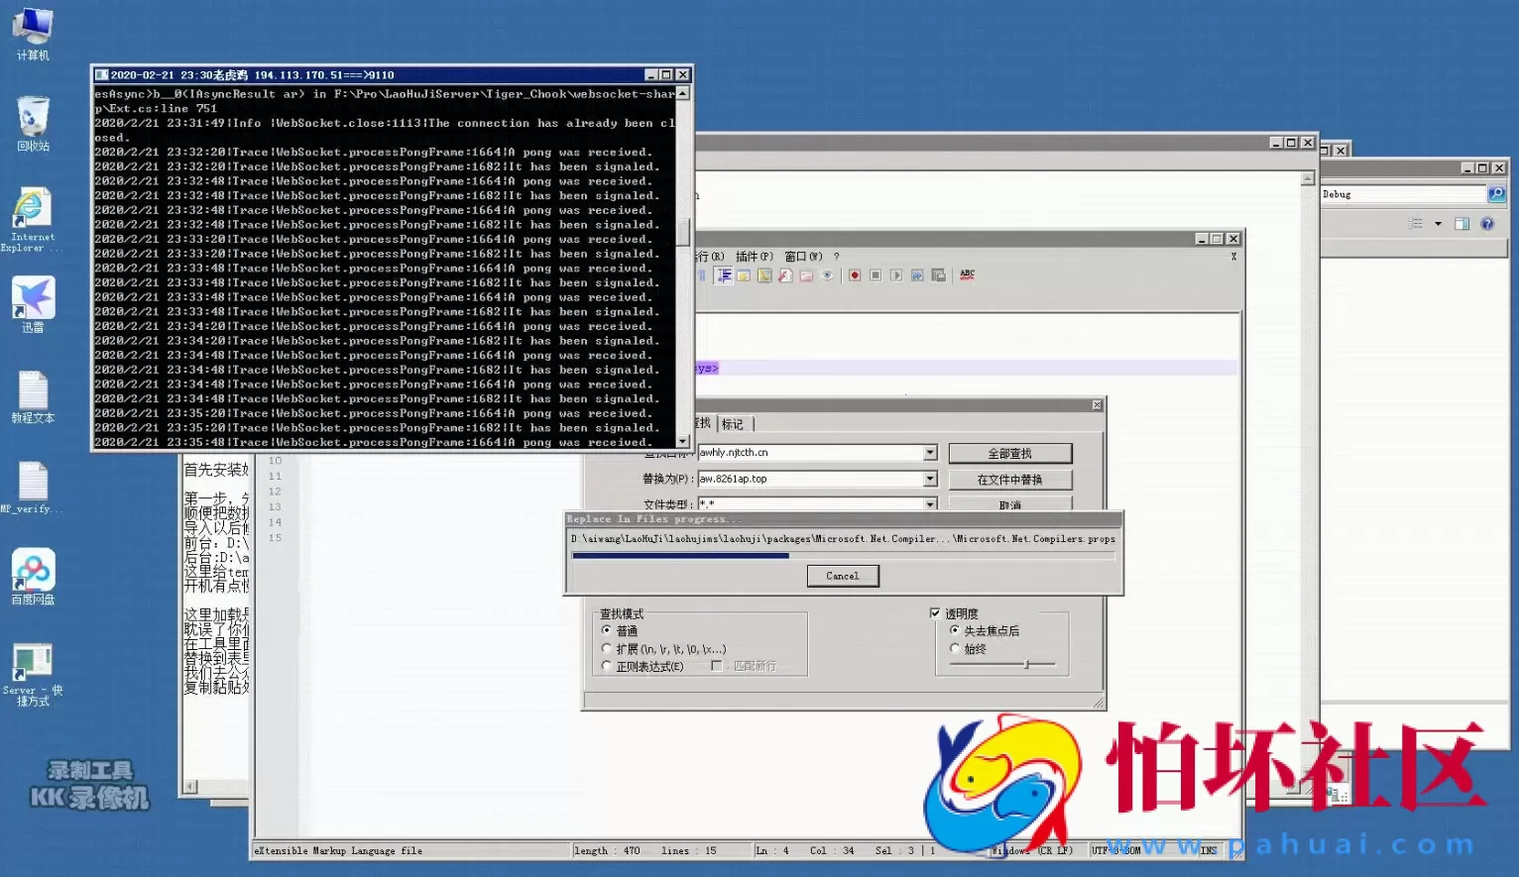Open the 插件(P) plugins menu
The height and width of the screenshot is (877, 1519).
[754, 257]
